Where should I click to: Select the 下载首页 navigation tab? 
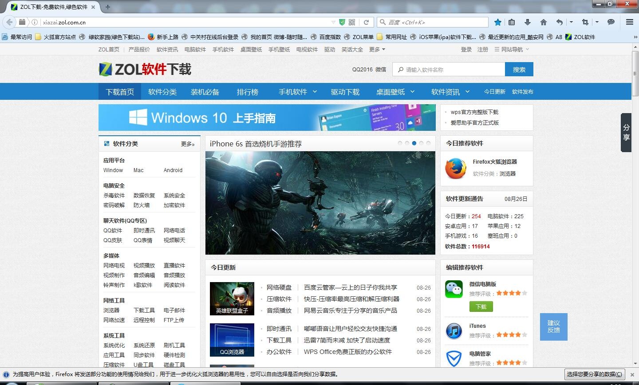pos(120,92)
